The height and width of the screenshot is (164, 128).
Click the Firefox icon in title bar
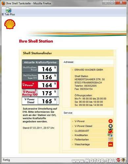coord(3,3)
